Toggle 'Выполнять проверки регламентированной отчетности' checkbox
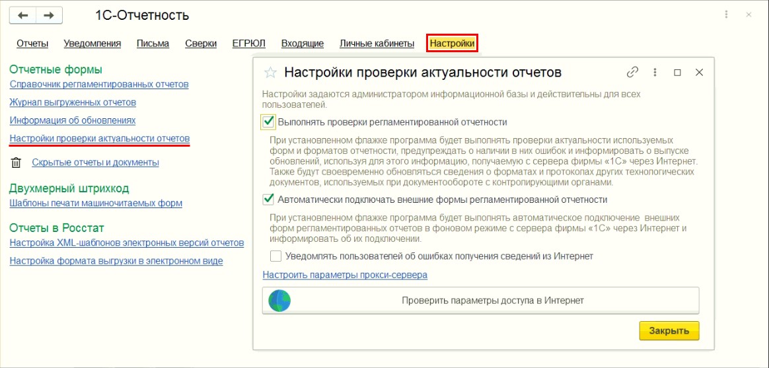This screenshot has height=368, width=769. (268, 121)
